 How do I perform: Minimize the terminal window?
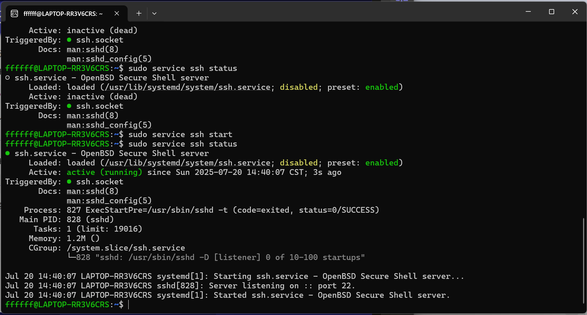coord(528,12)
